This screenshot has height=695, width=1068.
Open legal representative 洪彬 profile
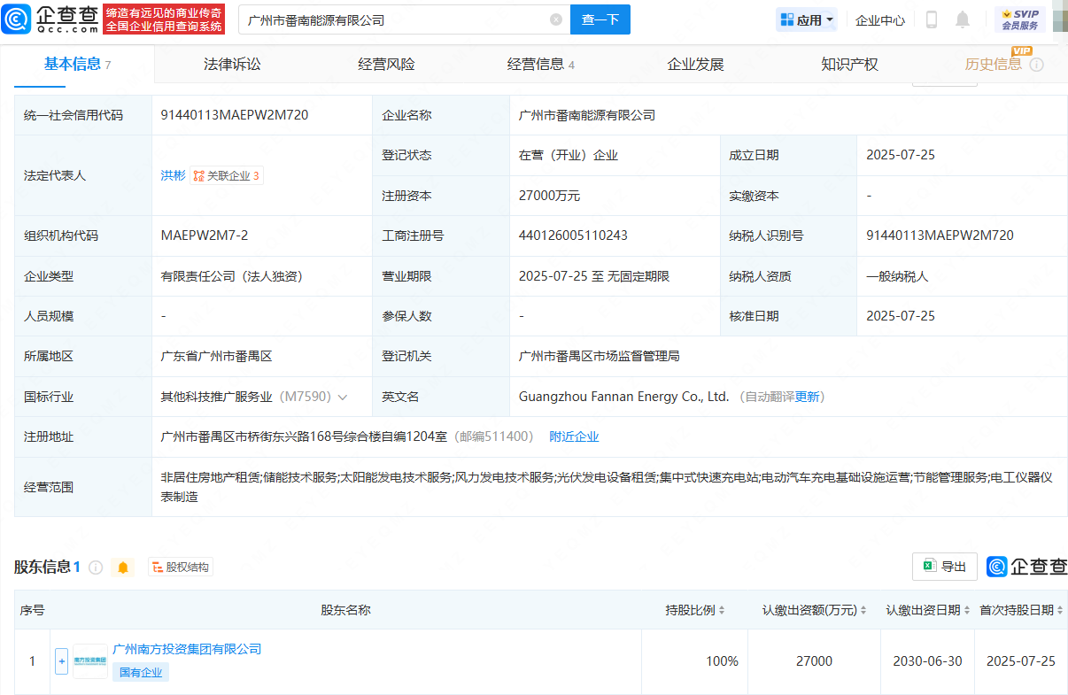(174, 175)
